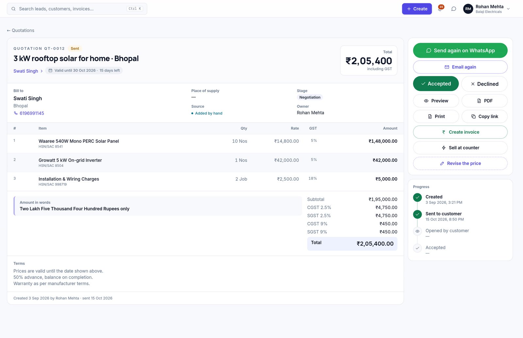
Task: Open the chat messages icon
Action: coord(454,9)
